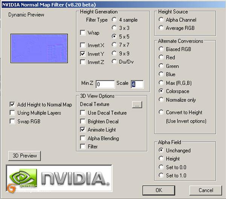Enable the Filter checkbox in 3D View Options
Viewport: 226px width, 199px height.
pyautogui.click(x=83, y=147)
